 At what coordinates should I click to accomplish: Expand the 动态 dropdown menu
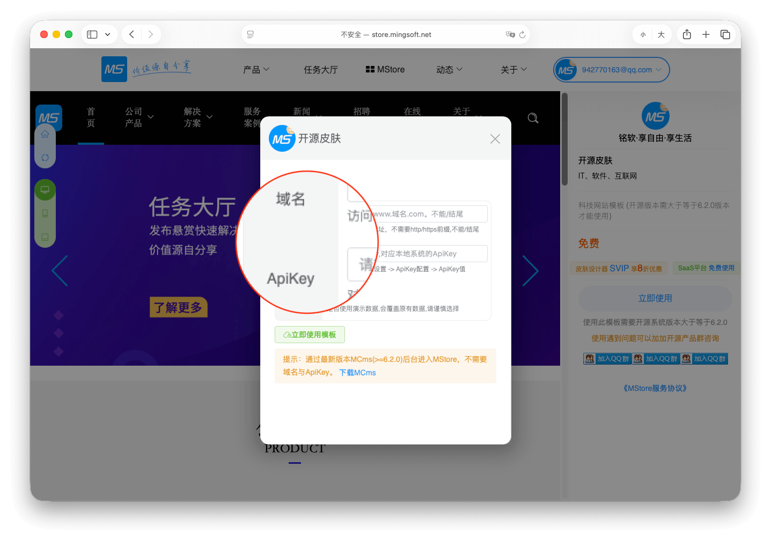coord(449,70)
